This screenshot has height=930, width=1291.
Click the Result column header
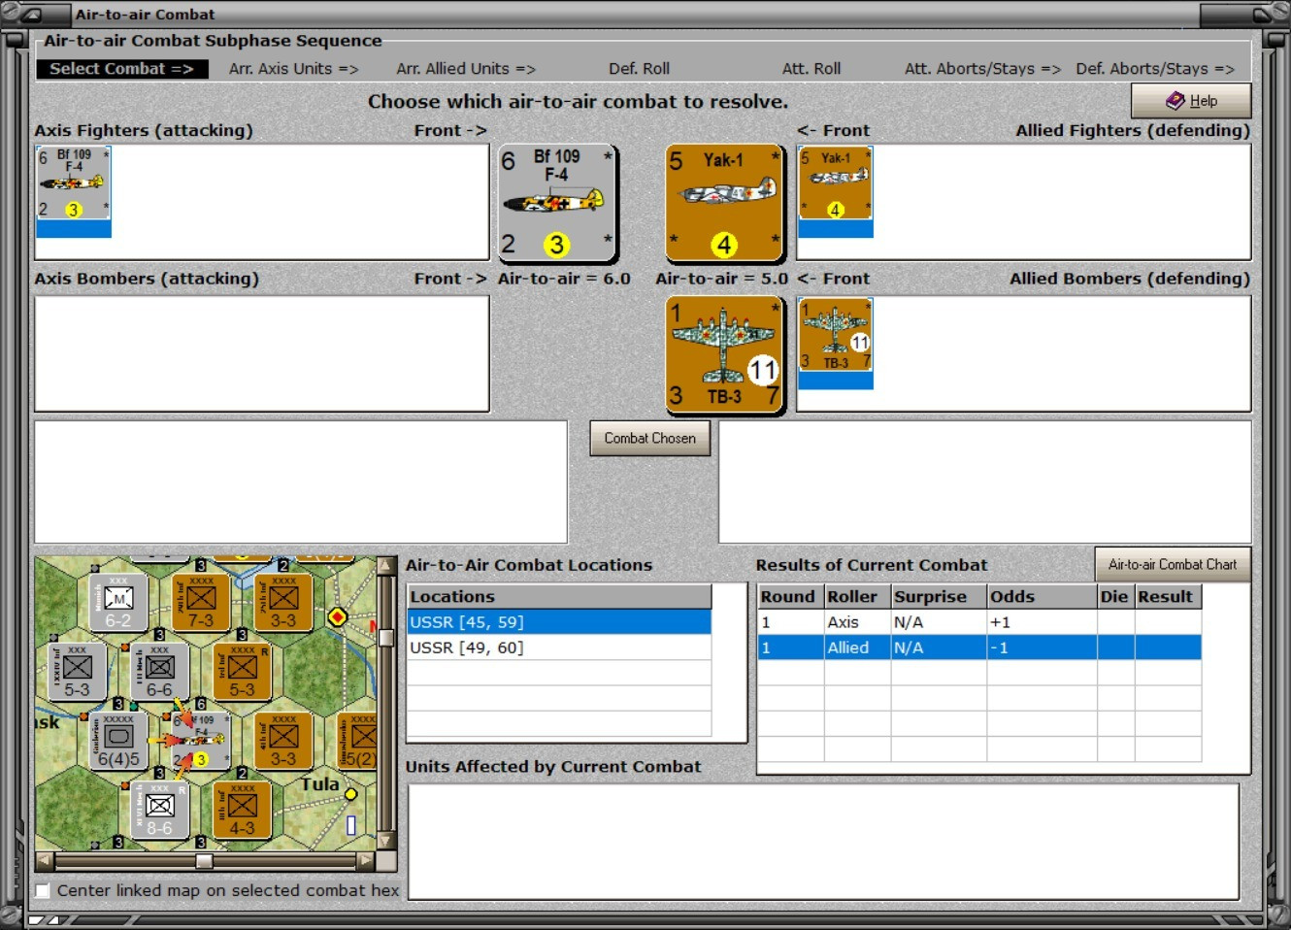click(1169, 596)
